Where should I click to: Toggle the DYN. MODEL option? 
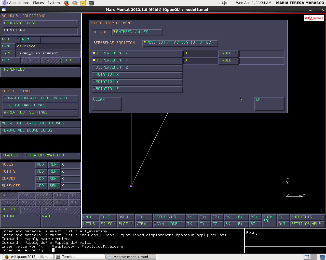169,224
